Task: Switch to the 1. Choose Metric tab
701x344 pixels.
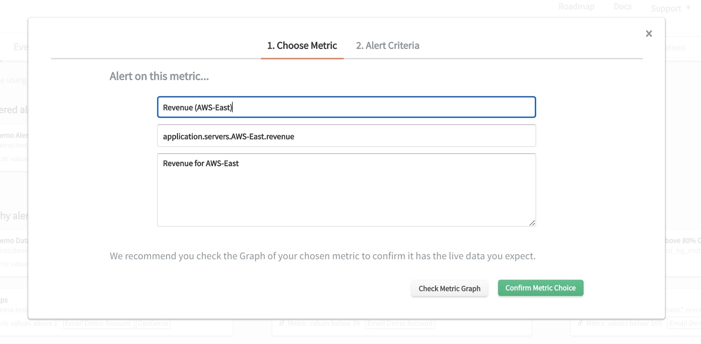Action: point(302,46)
